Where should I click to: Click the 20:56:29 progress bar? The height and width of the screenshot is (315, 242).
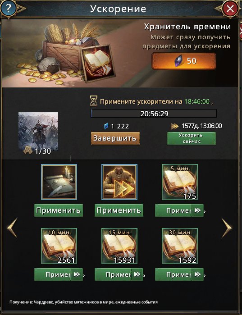point(154,114)
